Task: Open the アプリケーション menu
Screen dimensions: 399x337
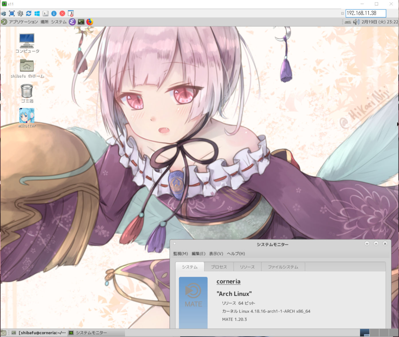Action: point(23,22)
